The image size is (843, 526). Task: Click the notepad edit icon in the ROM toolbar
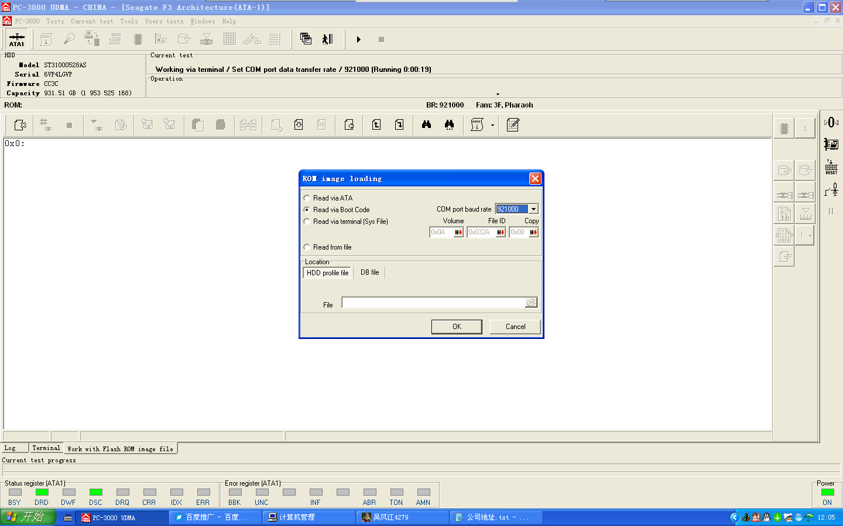[513, 125]
